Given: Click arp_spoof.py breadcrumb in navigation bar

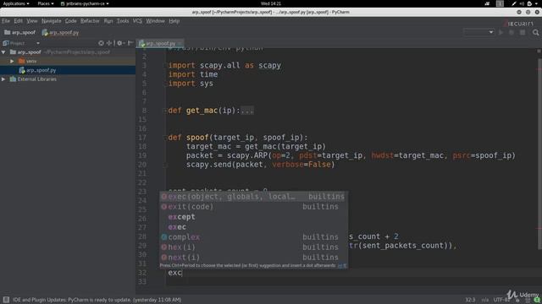Looking at the screenshot, I should point(60,32).
